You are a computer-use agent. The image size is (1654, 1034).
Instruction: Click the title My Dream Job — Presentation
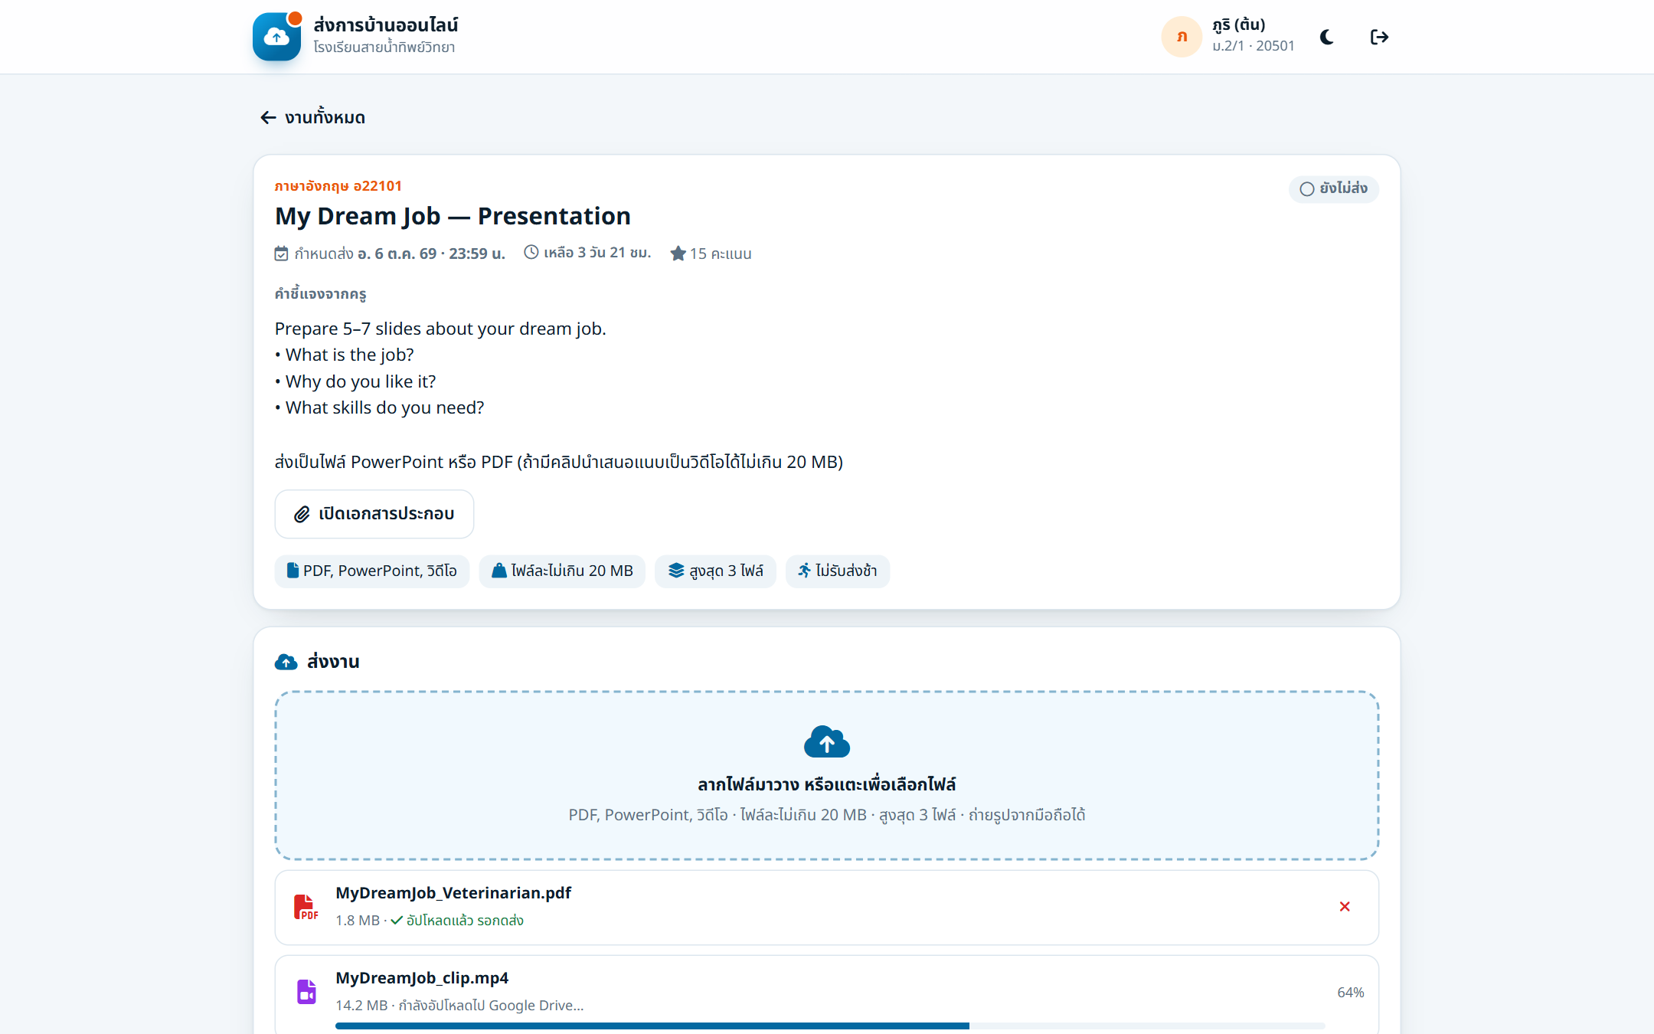[x=453, y=217]
